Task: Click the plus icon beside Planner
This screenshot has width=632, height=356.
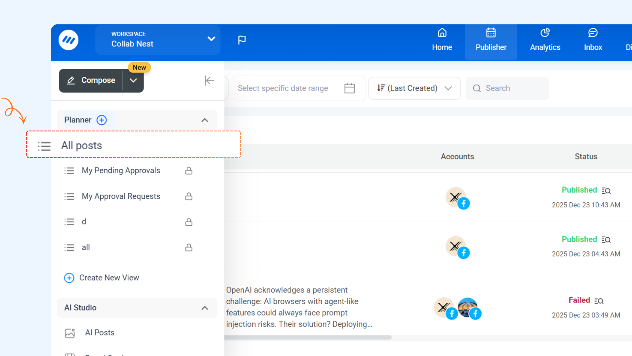Action: (x=101, y=120)
